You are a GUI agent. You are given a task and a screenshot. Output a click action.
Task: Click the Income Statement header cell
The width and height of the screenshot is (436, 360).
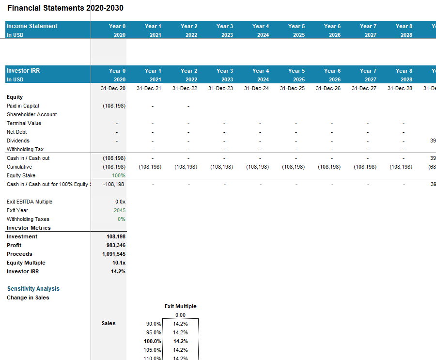32,26
